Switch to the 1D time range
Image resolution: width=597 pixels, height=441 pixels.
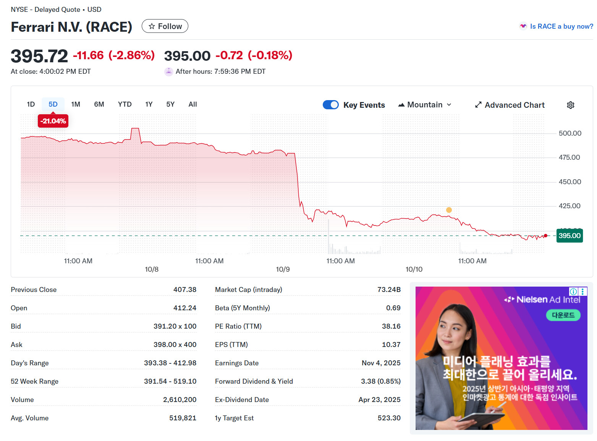coord(31,104)
